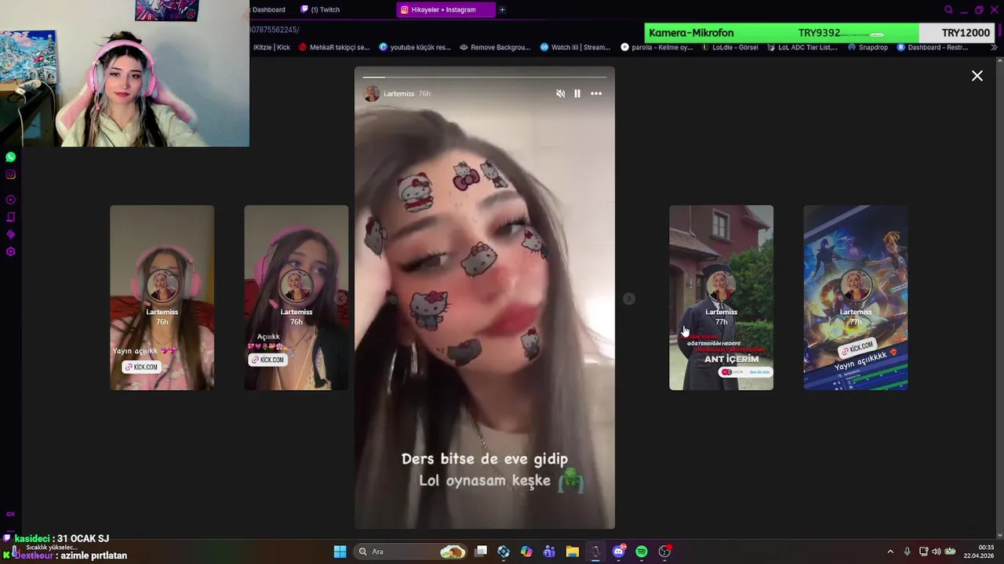Open the OBS Studio taskbar icon

pyautogui.click(x=665, y=551)
